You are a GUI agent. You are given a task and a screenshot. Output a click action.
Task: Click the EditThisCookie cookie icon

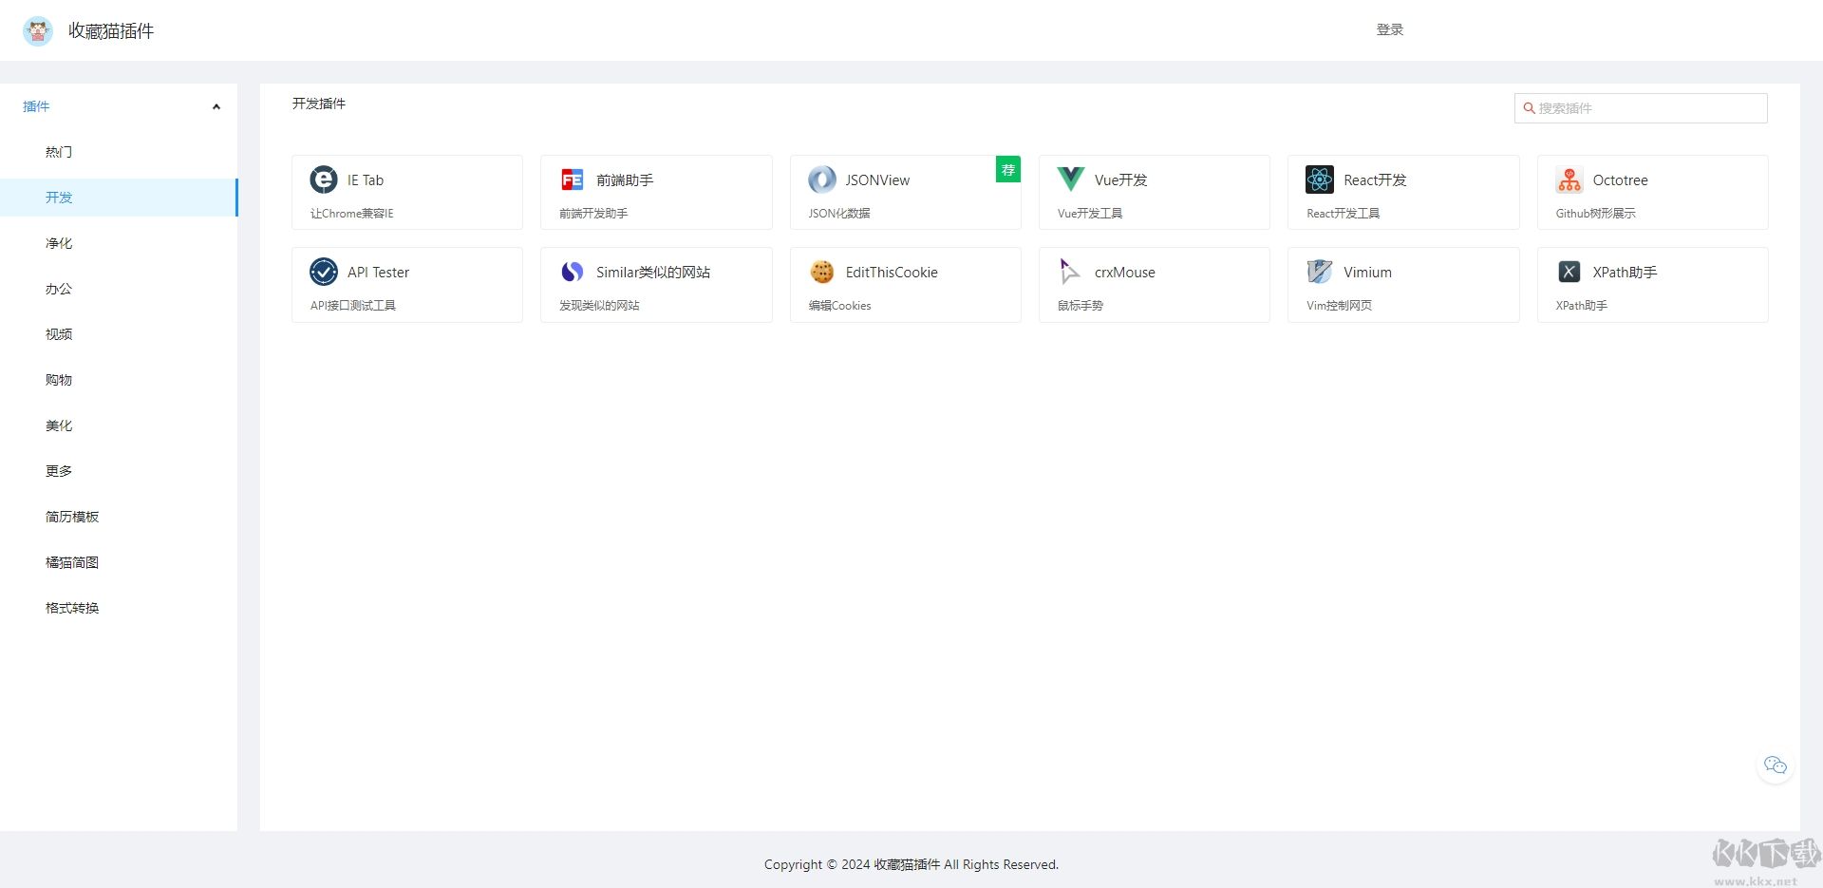coord(822,272)
